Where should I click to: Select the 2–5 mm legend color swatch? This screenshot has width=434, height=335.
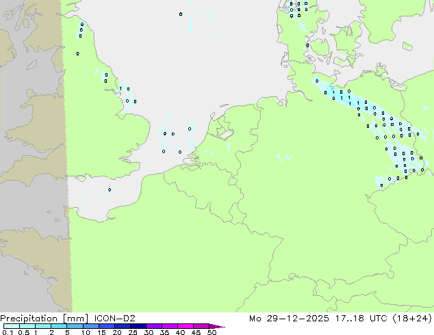point(59,326)
